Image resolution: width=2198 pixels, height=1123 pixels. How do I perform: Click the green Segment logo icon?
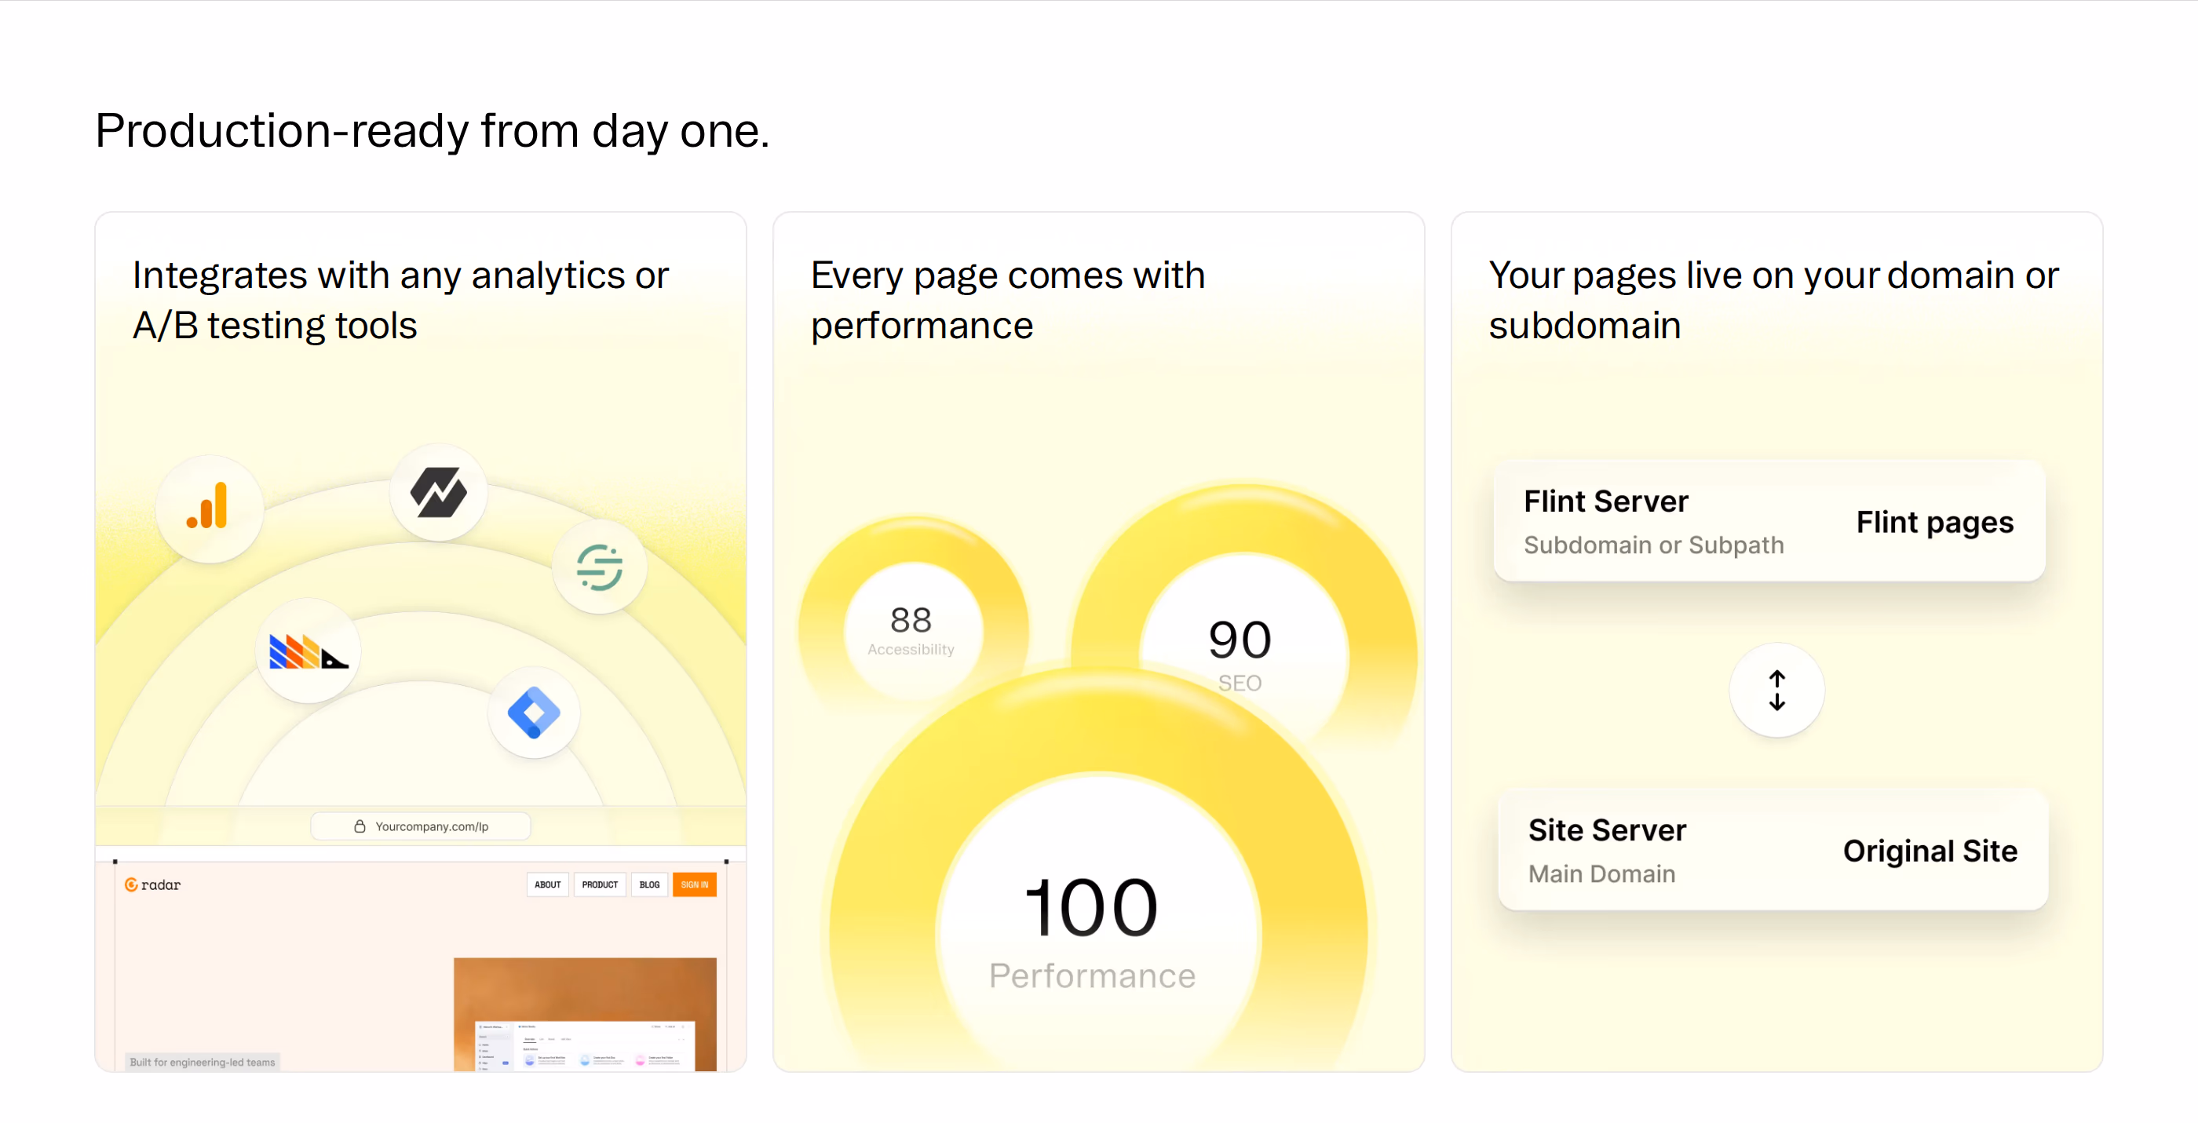599,567
